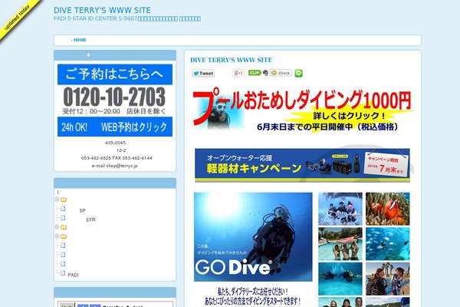
Task: Click the DIVE TERRY'S WWW SITE header title
Action: [x=102, y=10]
